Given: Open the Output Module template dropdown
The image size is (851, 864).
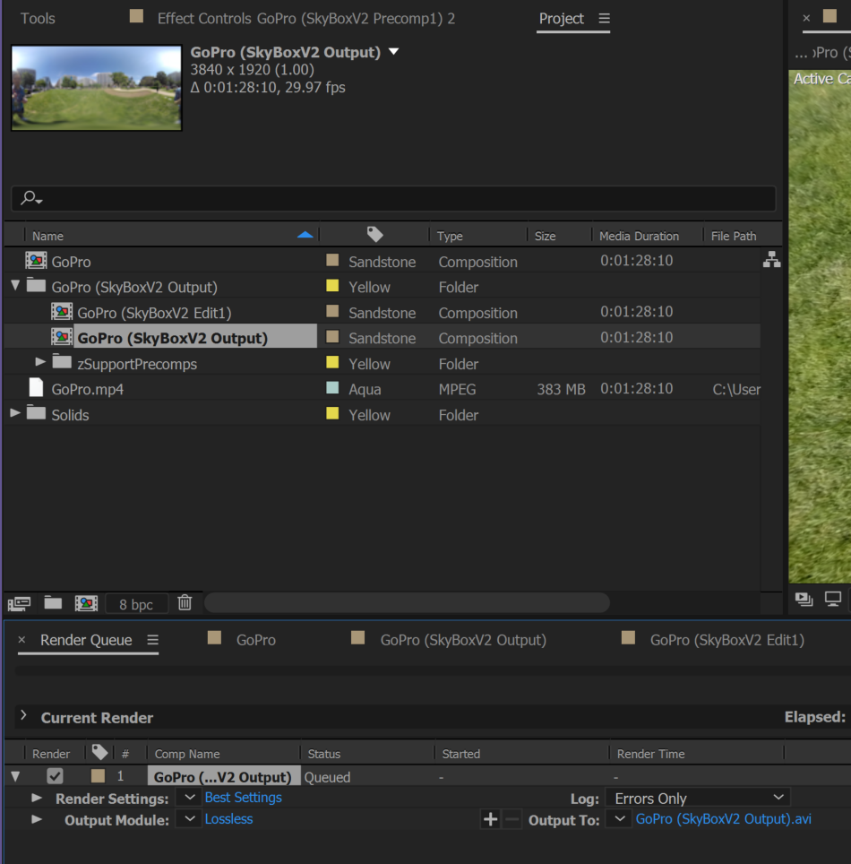Looking at the screenshot, I should click(x=188, y=819).
